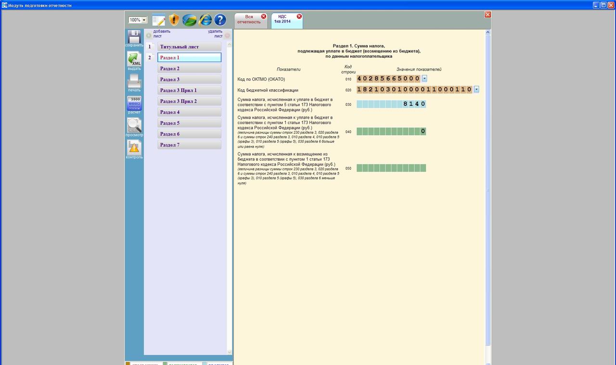Screen dimensions: 616x365
Task: Click the section list scroll down arrow
Action: (229, 352)
